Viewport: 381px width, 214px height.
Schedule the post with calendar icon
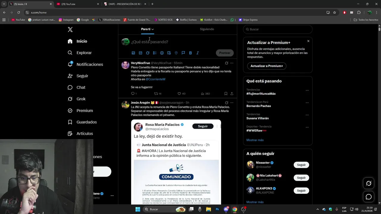coord(169,53)
